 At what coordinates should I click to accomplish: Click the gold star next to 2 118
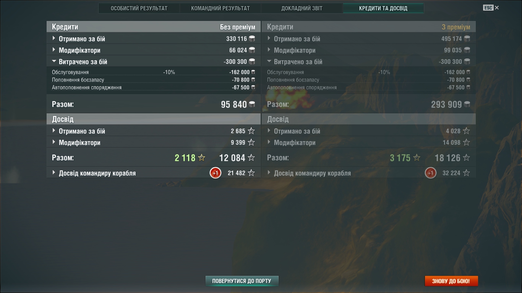point(202,158)
